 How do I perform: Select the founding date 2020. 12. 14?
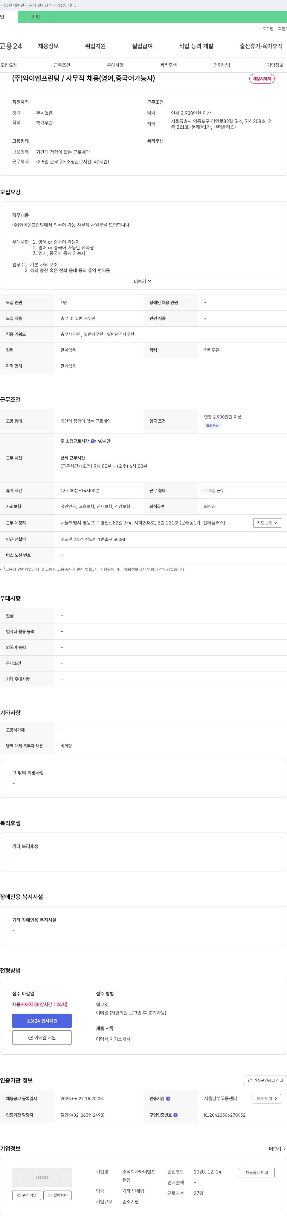[207, 1172]
